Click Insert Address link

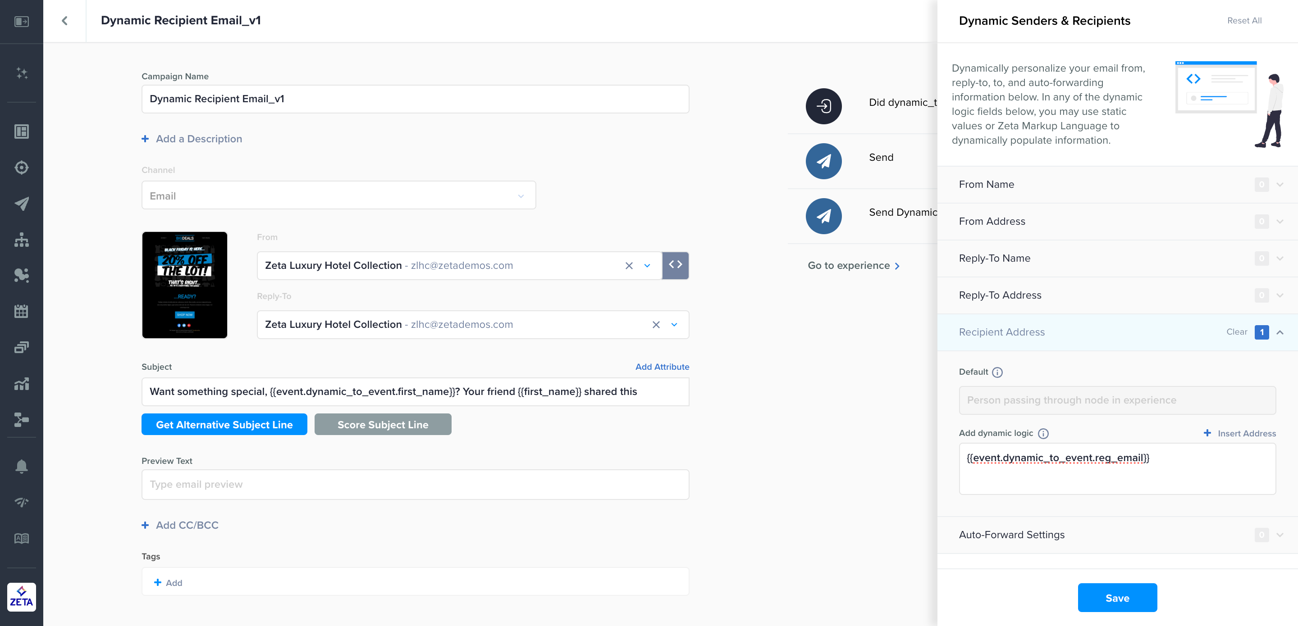pos(1240,433)
